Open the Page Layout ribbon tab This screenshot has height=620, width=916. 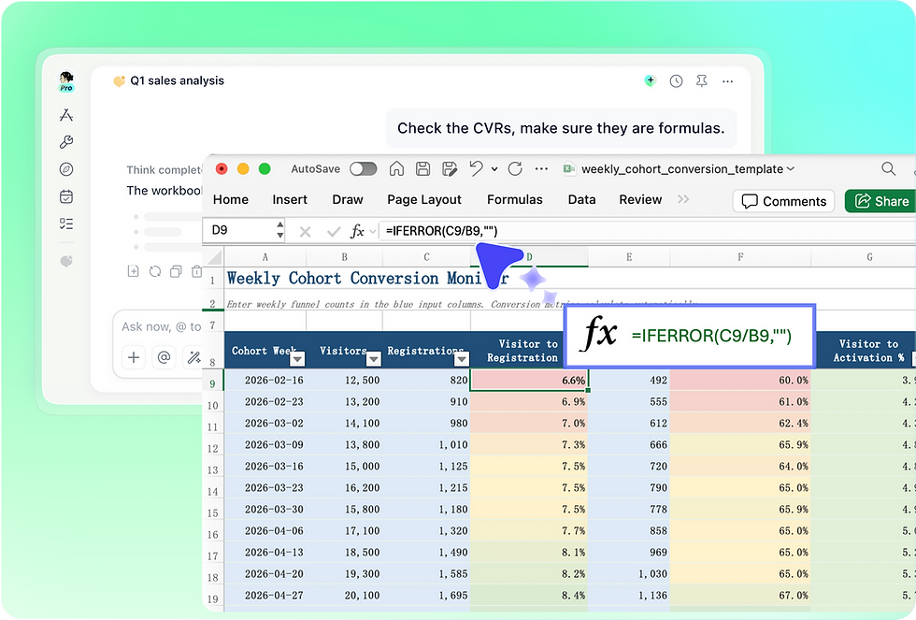pos(424,200)
